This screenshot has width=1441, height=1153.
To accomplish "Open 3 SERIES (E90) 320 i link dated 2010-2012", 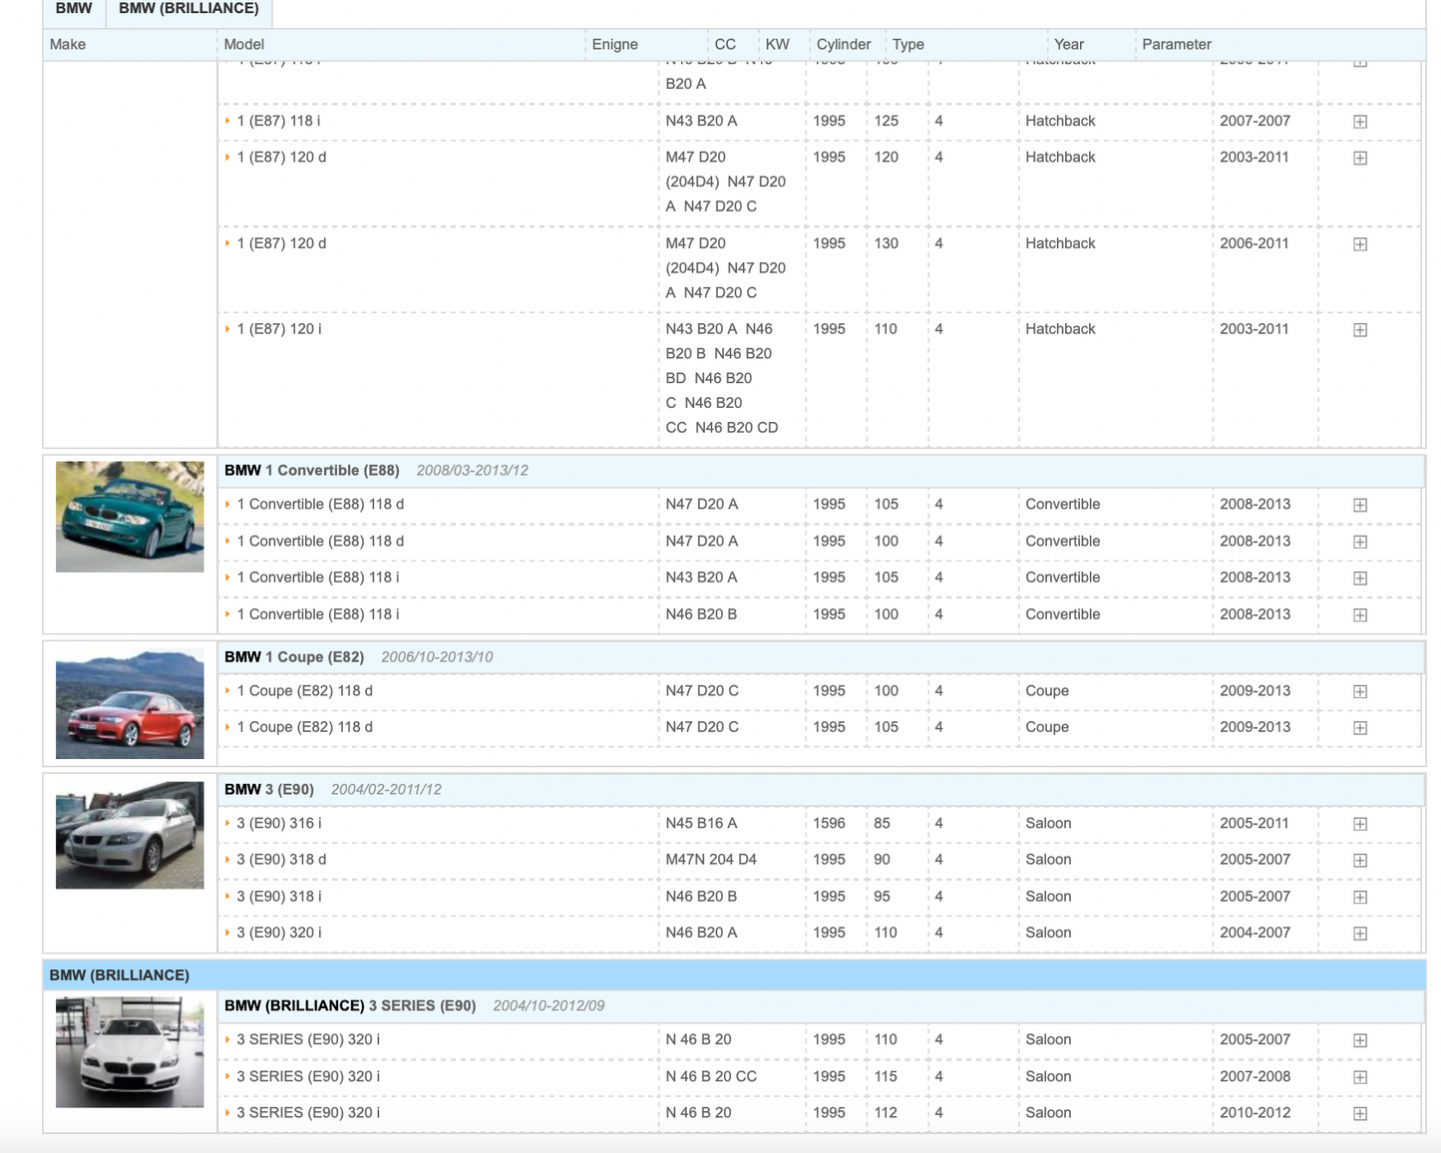I will point(308,1112).
